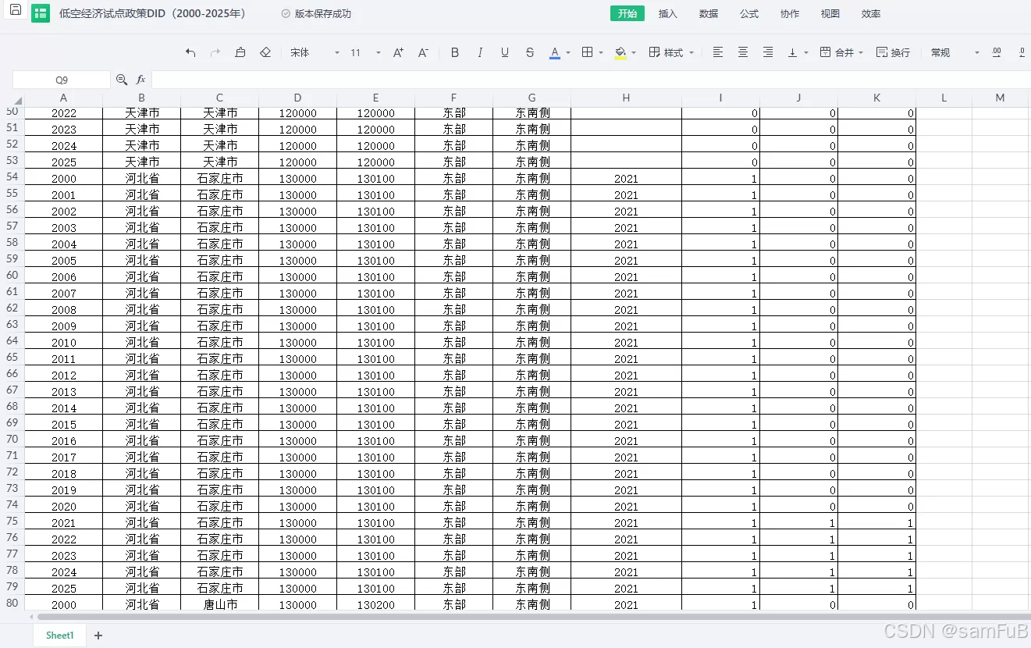
Task: Click cell 2000 in row 54
Action: coord(63,178)
